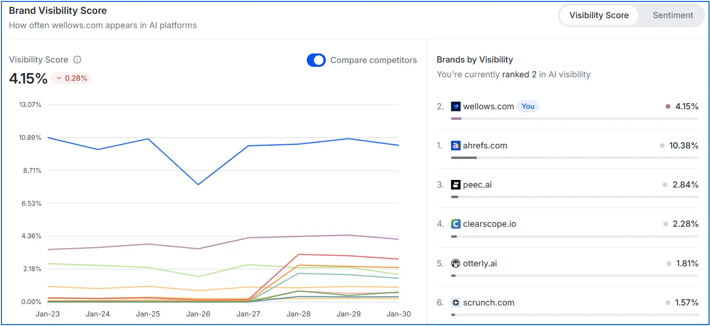The width and height of the screenshot is (710, 326).
Task: Click the Jan-28 axis label
Action: tap(298, 314)
